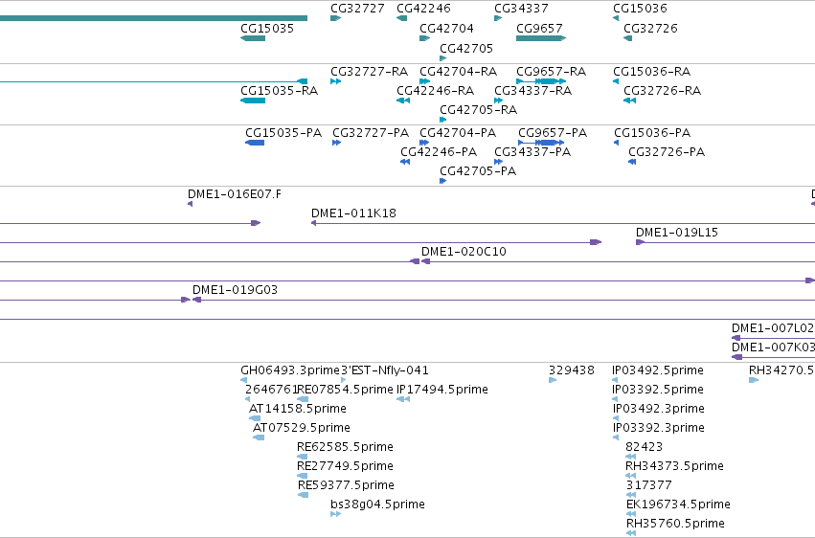Screen dimensions: 815x538
Task: Select the GH06493.3prime EST label
Action: 290,370
